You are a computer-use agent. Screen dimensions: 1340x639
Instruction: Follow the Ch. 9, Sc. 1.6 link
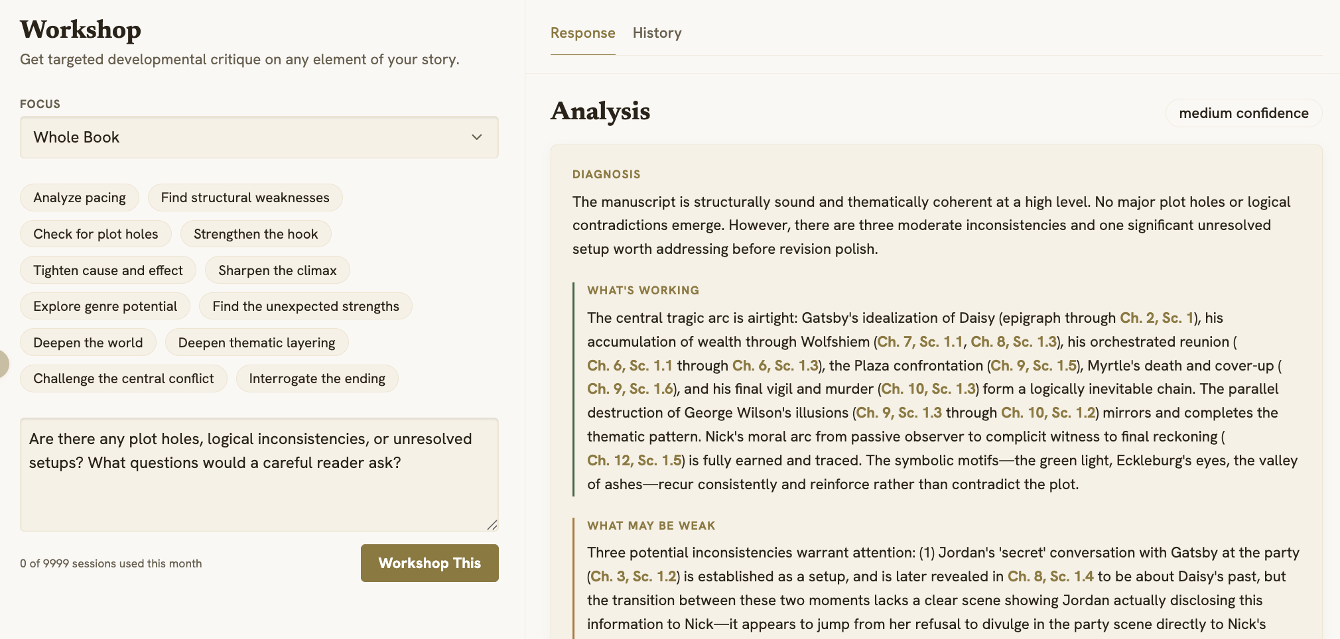click(630, 389)
